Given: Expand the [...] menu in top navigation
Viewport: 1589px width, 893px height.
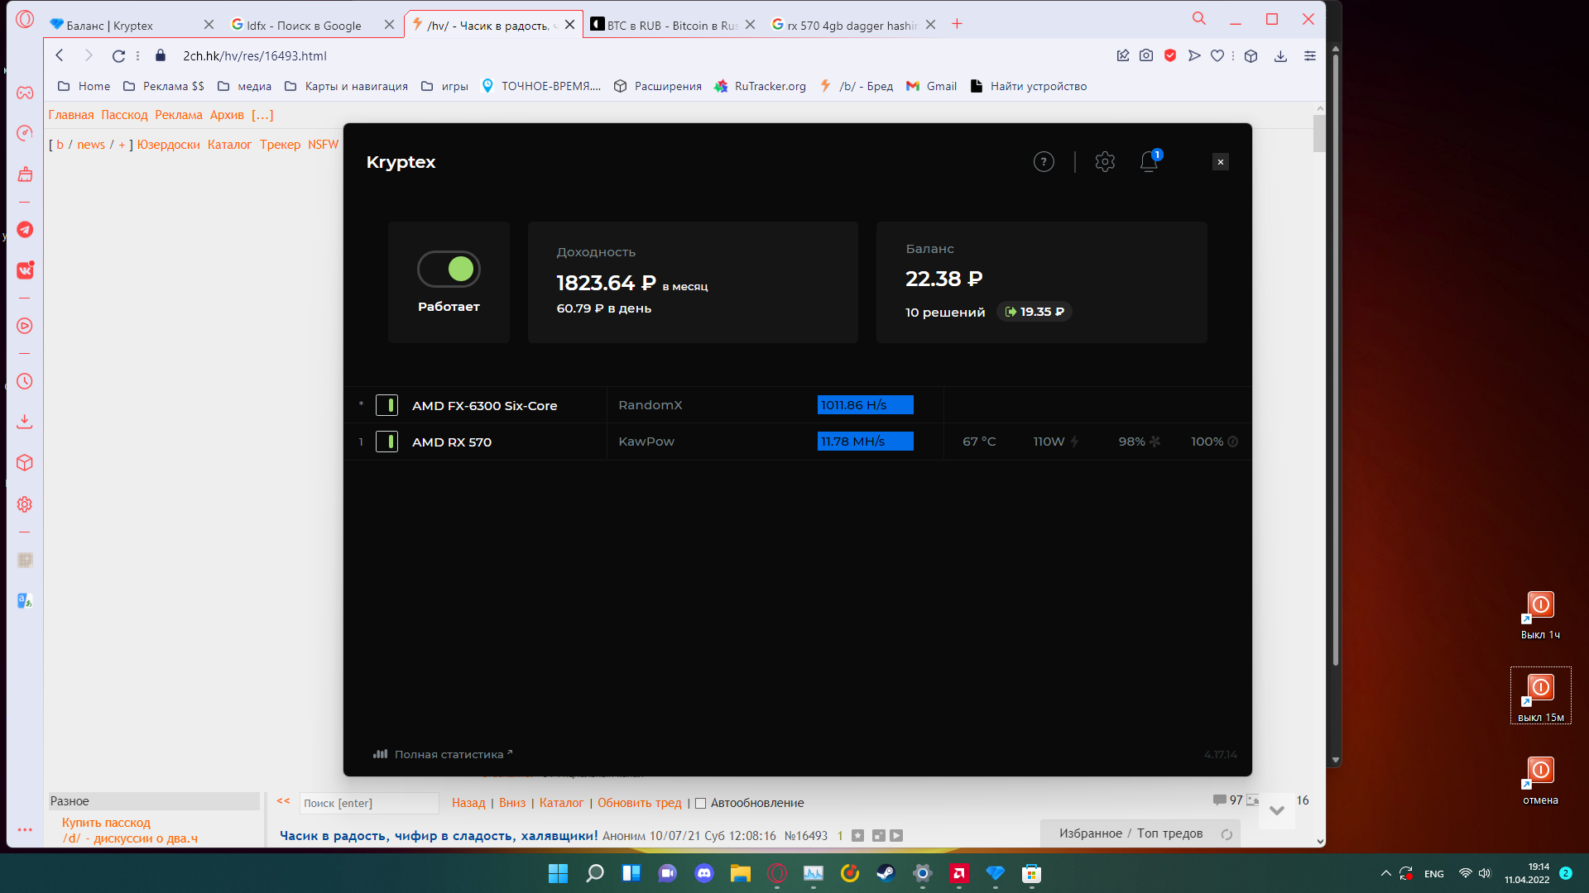Looking at the screenshot, I should (262, 115).
